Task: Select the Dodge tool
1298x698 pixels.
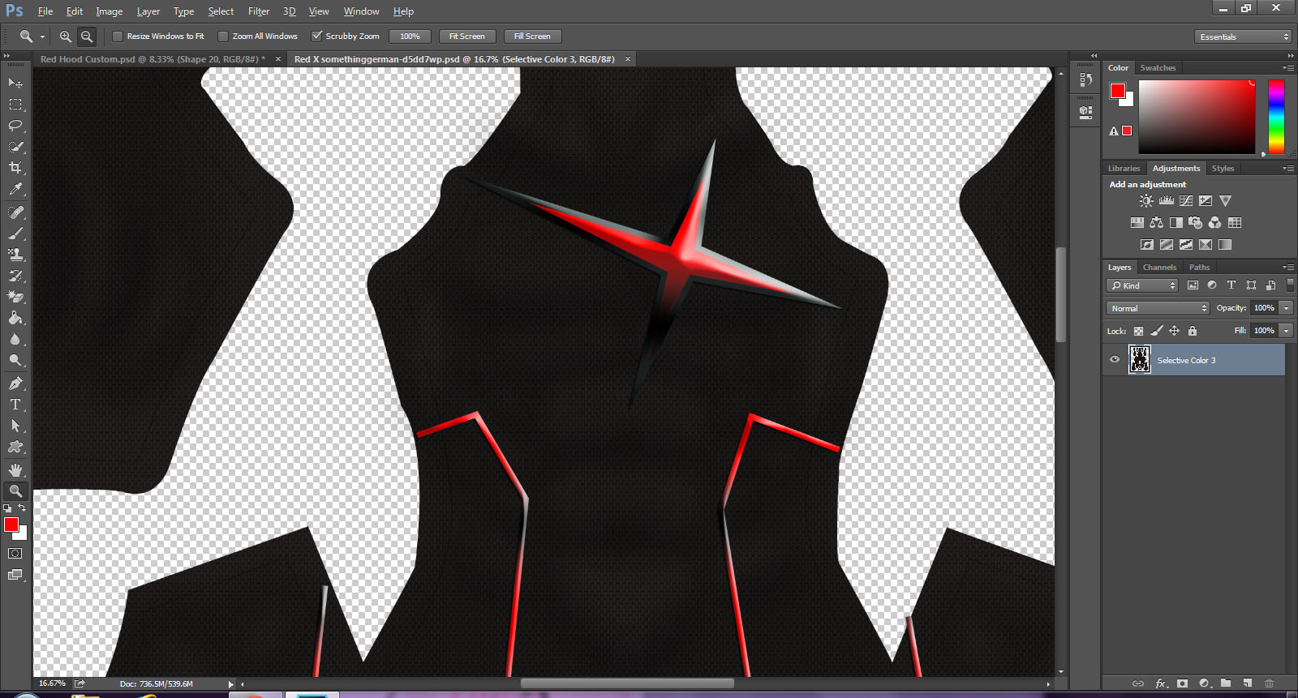Action: coord(15,360)
